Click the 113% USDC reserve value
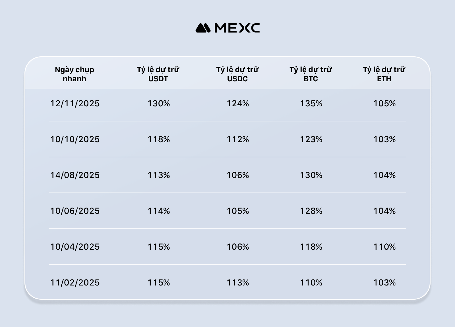This screenshot has width=455, height=327. pos(238,283)
